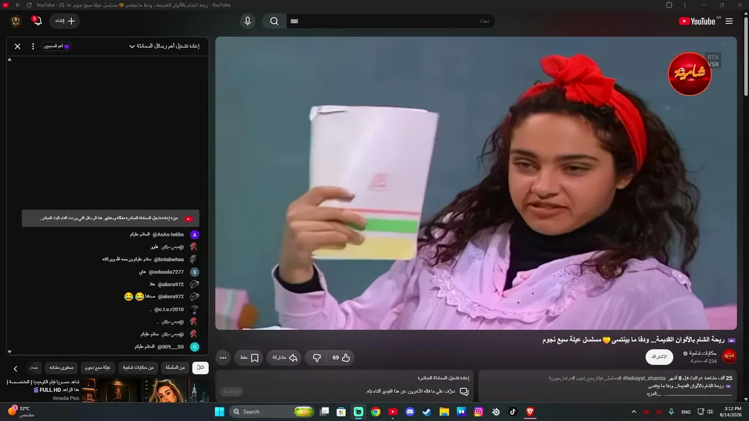Select the الكل filter chip
This screenshot has width=749, height=421.
coord(200,368)
